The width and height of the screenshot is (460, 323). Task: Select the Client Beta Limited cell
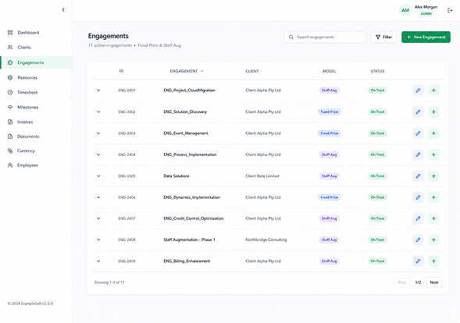(262, 176)
